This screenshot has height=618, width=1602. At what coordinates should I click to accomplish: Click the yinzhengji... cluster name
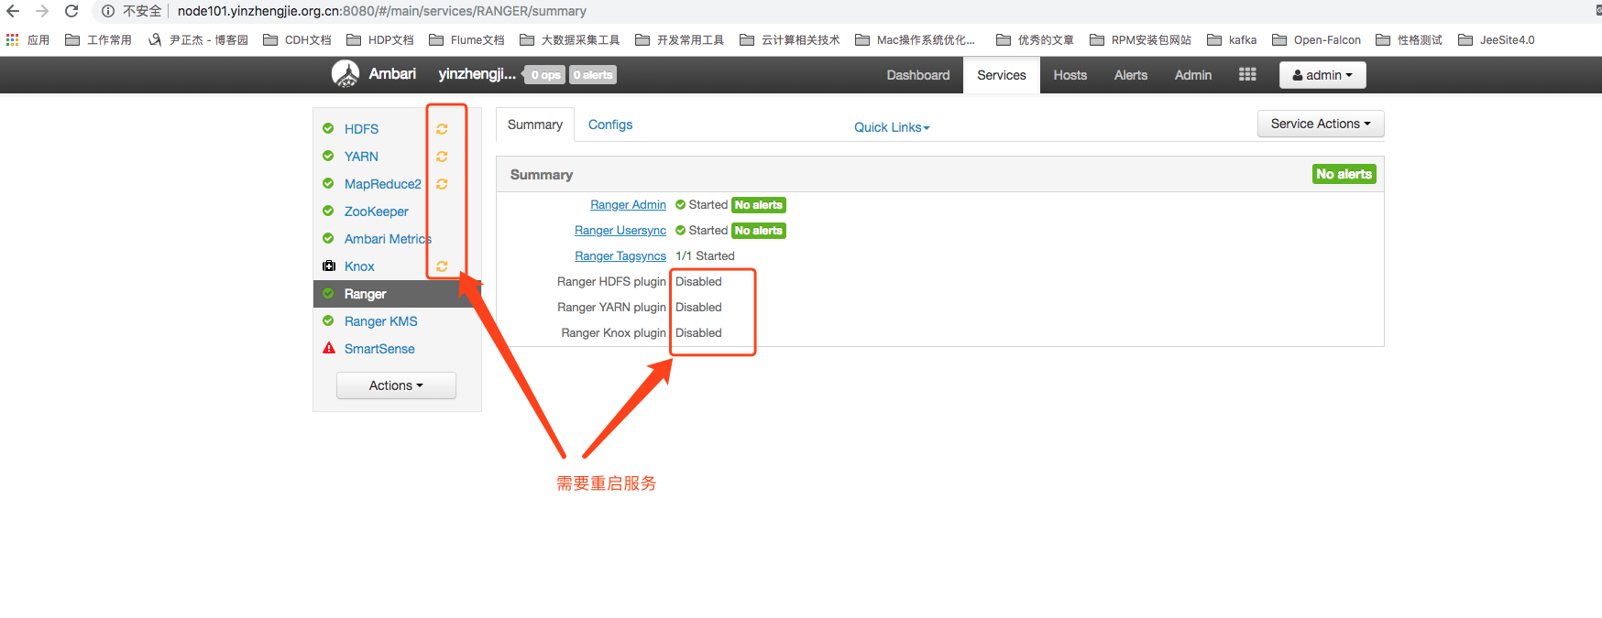coord(477,74)
